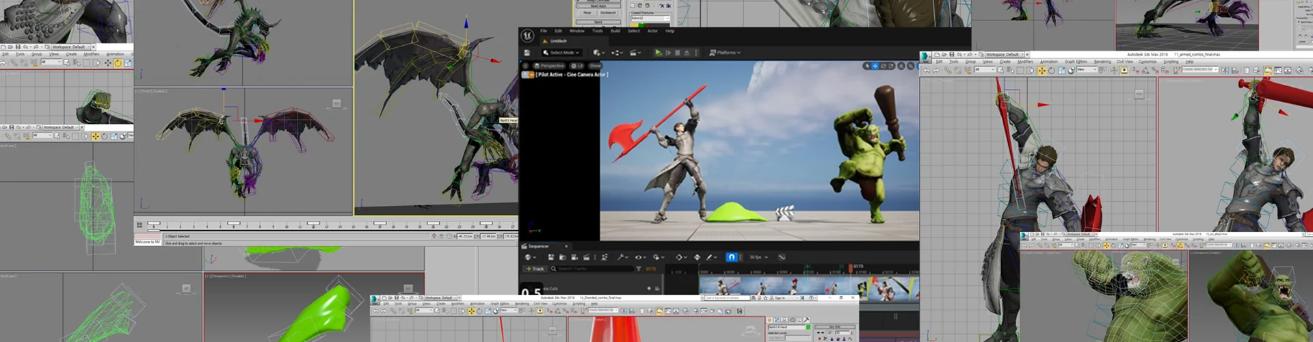Screen dimensions: 1313x342
Task: Click the frame skip button beside Play
Action: 668,53
